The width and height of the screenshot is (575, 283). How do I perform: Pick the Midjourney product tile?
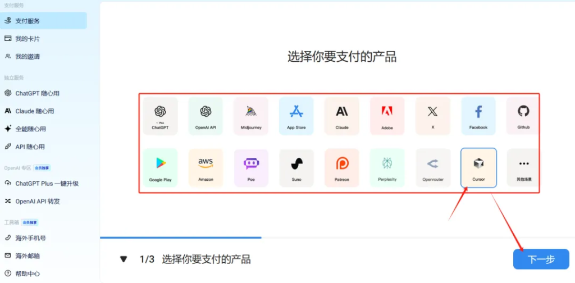tap(251, 116)
